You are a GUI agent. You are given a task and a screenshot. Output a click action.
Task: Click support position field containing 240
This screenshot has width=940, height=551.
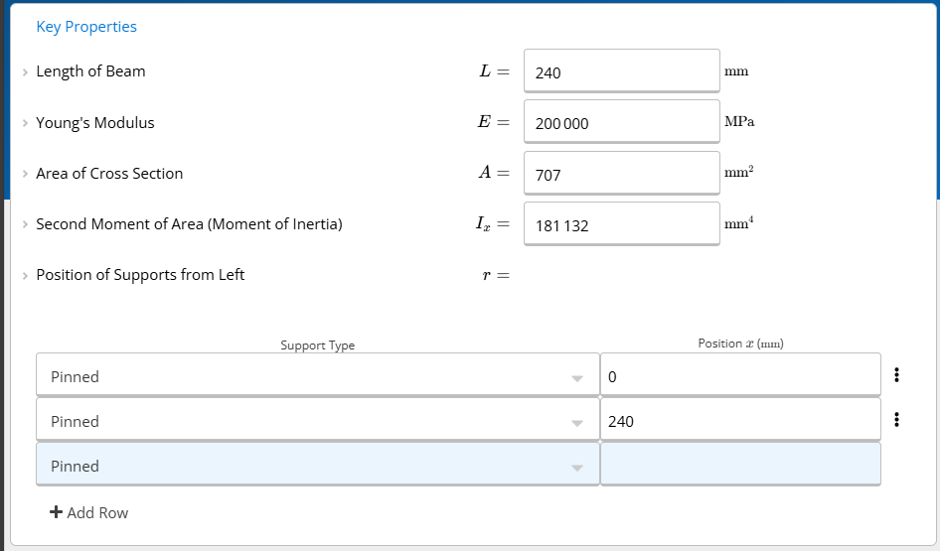point(740,419)
